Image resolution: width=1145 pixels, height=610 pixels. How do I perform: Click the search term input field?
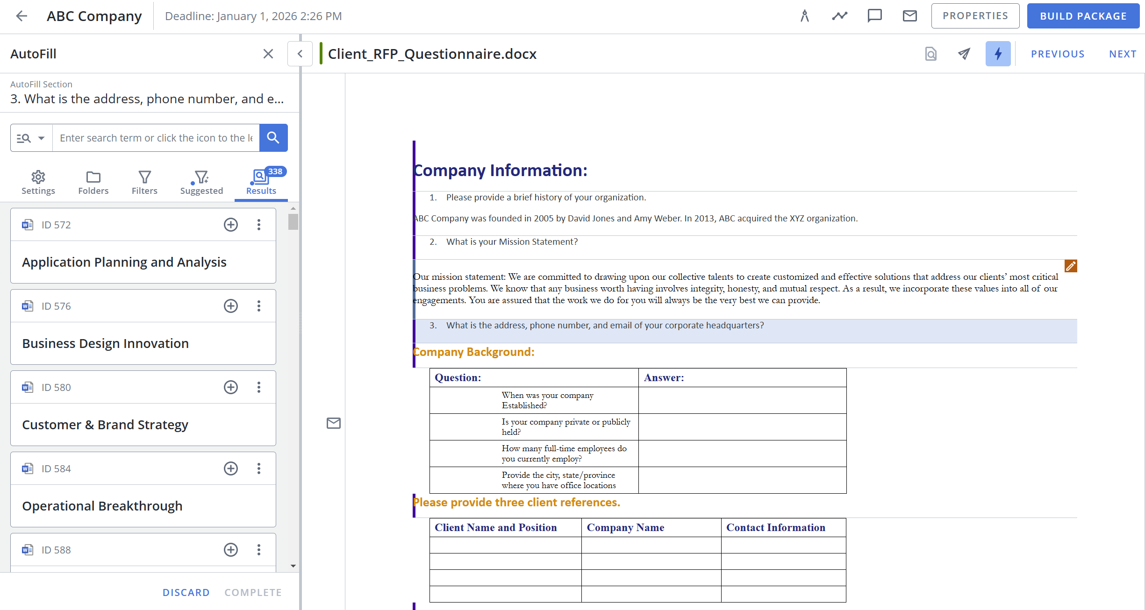coord(156,138)
